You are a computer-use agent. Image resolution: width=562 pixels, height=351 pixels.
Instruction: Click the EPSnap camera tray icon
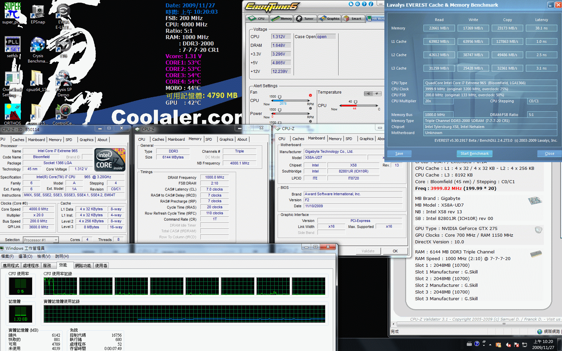click(498, 345)
